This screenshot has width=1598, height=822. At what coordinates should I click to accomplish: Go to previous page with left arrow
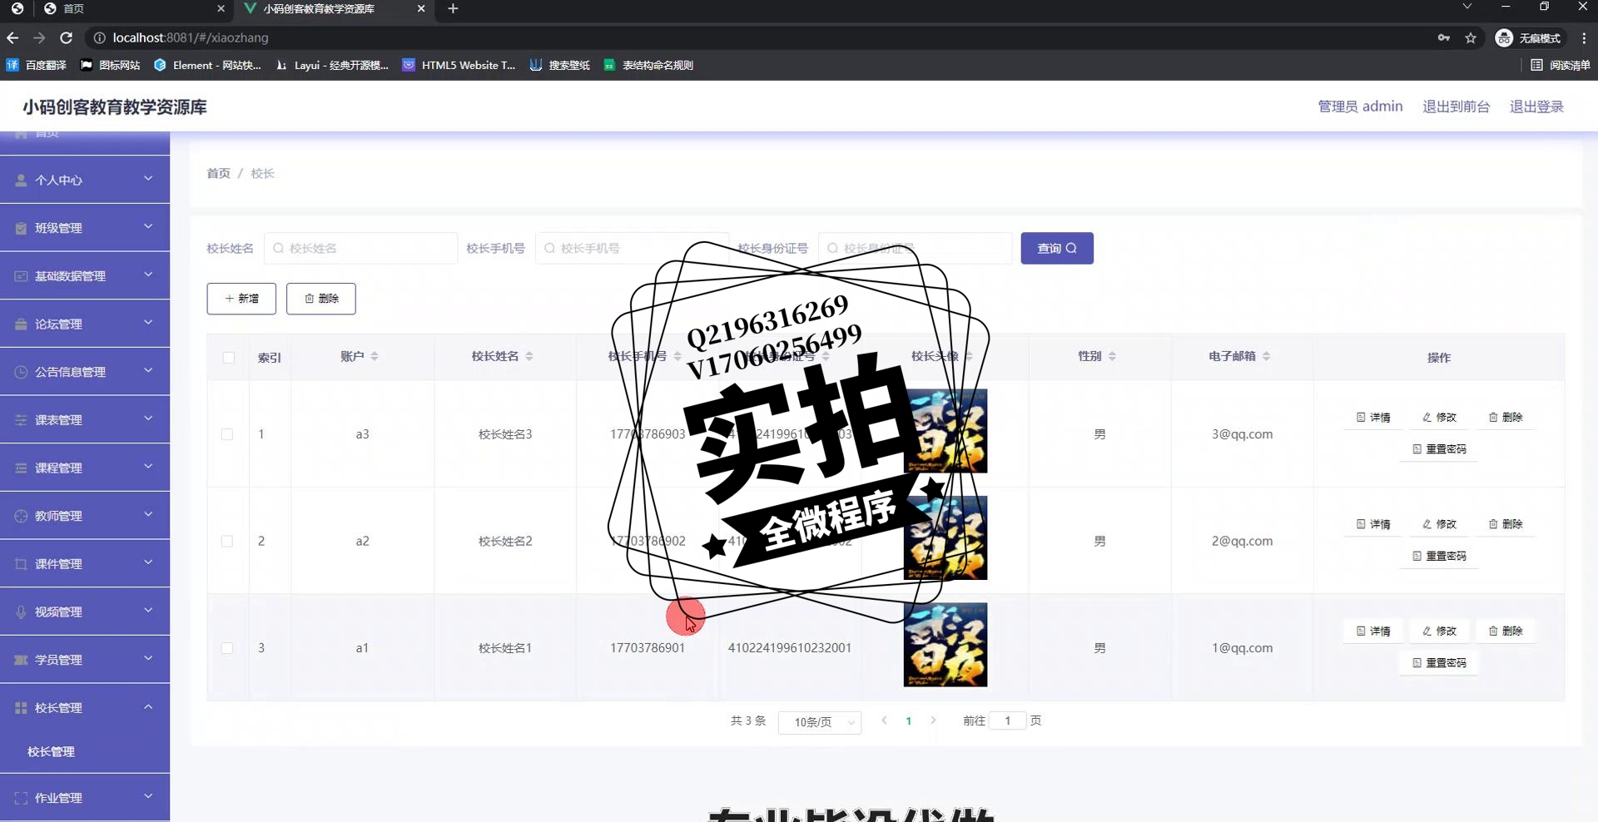(884, 720)
